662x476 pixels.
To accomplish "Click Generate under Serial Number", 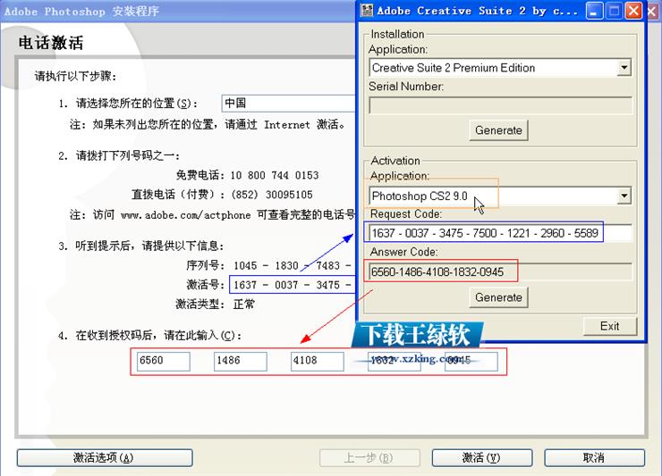I will pos(498,130).
